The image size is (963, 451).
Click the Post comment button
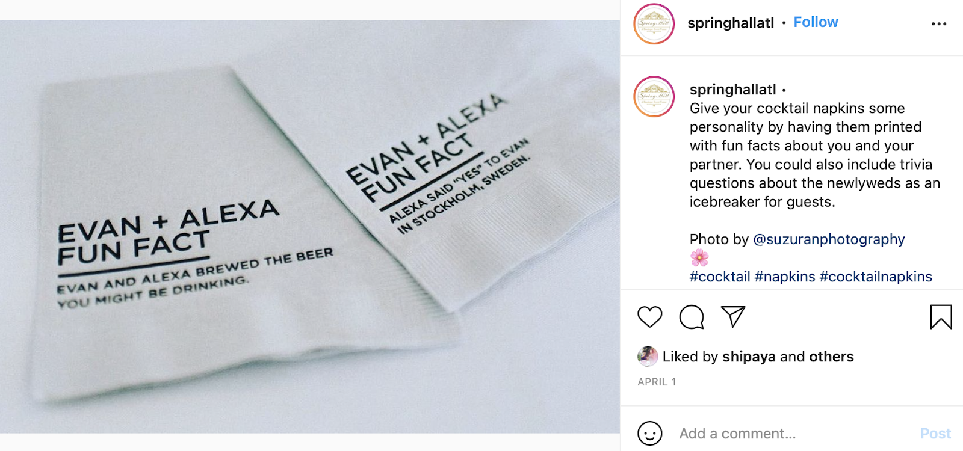pyautogui.click(x=935, y=434)
